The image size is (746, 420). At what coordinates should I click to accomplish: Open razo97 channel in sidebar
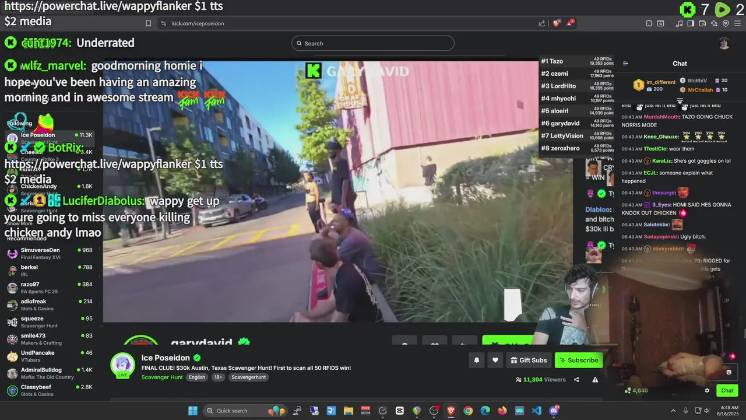(x=51, y=288)
